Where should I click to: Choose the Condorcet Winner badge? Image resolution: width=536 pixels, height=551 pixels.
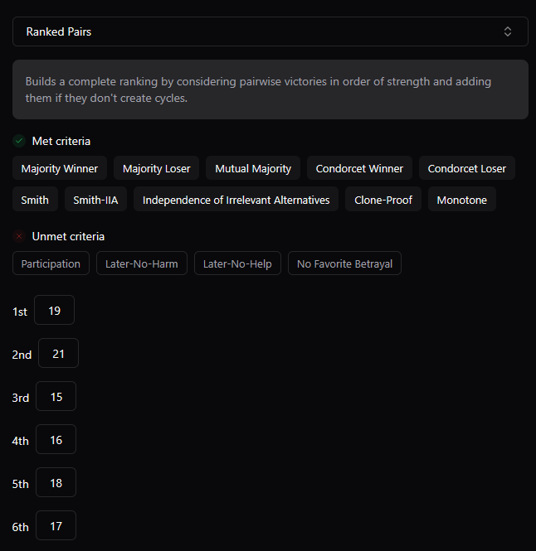tap(359, 168)
